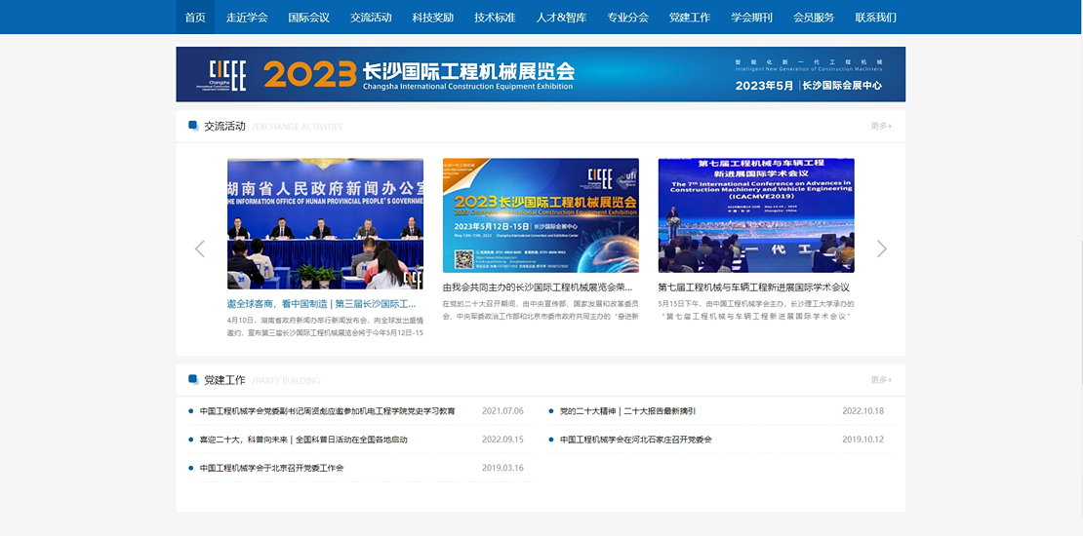Open the Hunan press conference thumbnail

click(325, 223)
